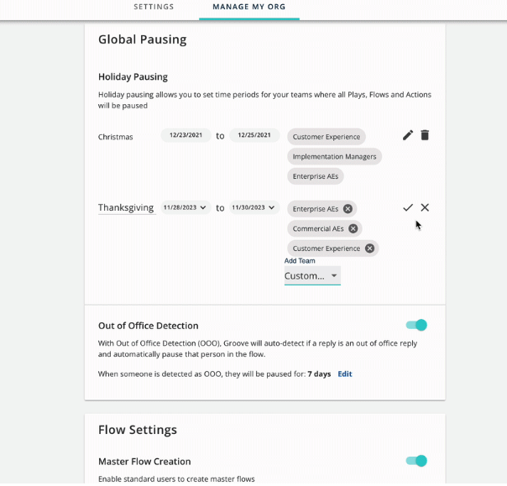Toggle Master Flow Creation switch

tap(416, 461)
